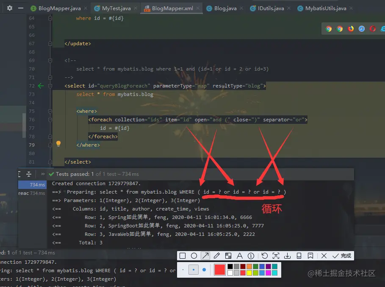The height and width of the screenshot is (287, 385).
Task: Click the green navigation arrow on line 72
Action: click(x=41, y=86)
